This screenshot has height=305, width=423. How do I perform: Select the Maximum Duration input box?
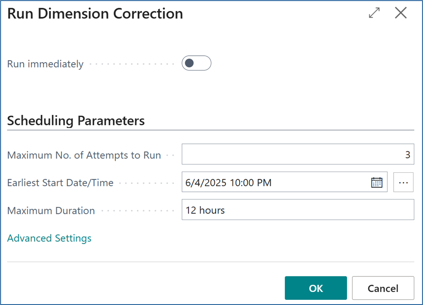[298, 210]
